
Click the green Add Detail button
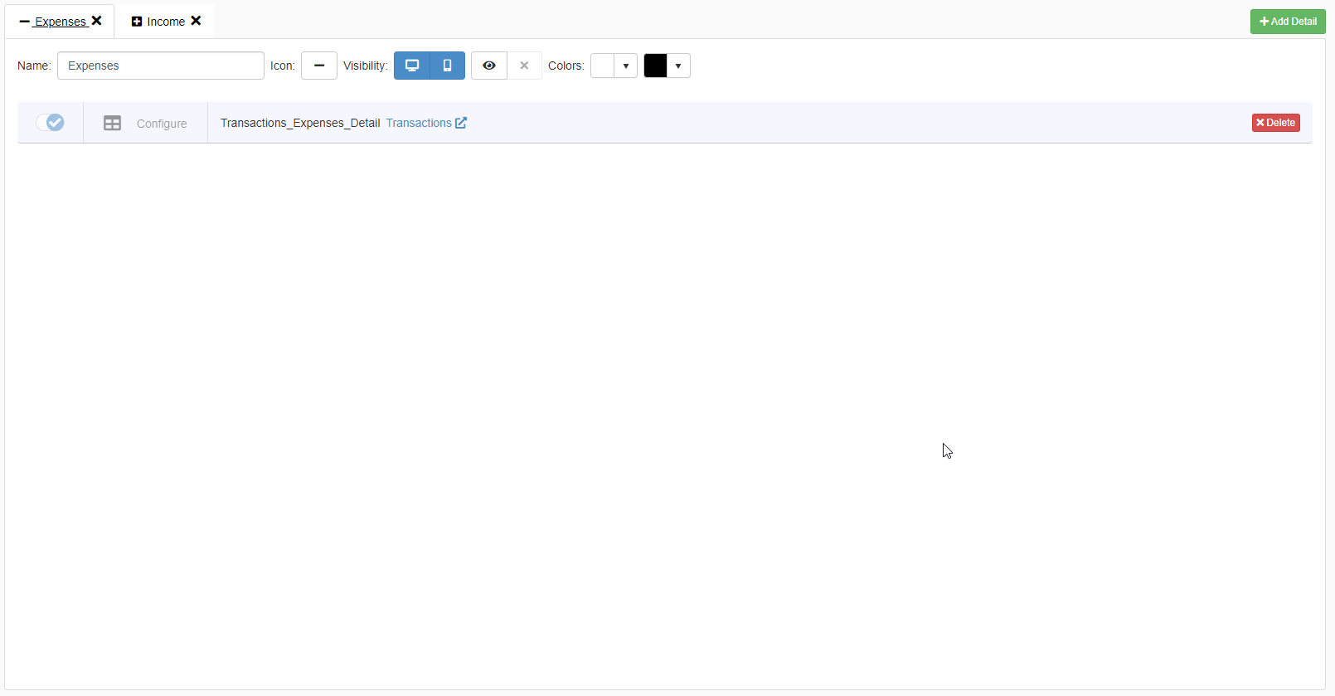(x=1287, y=22)
